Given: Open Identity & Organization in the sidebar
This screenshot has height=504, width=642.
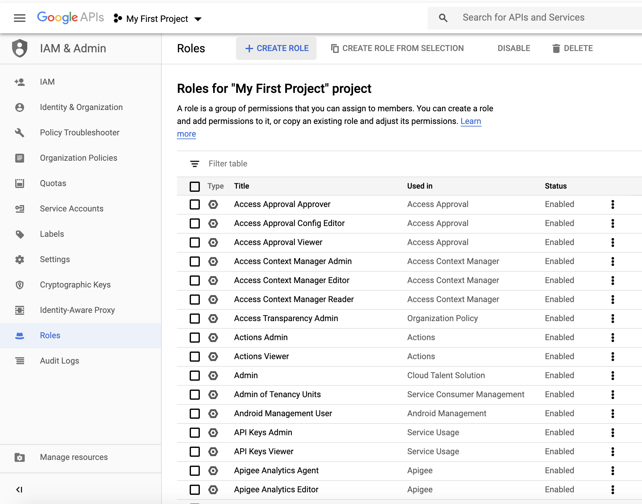Looking at the screenshot, I should click(x=81, y=107).
